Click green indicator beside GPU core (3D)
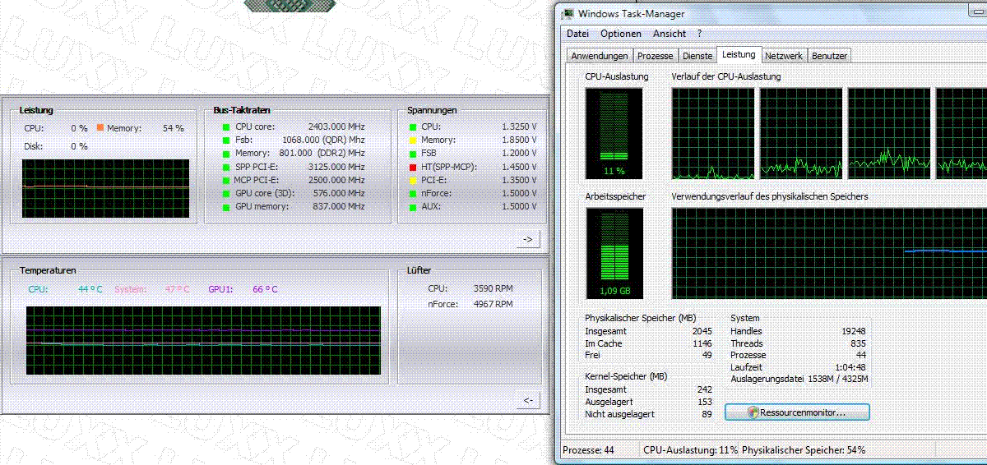The height and width of the screenshot is (465, 987). (x=226, y=194)
